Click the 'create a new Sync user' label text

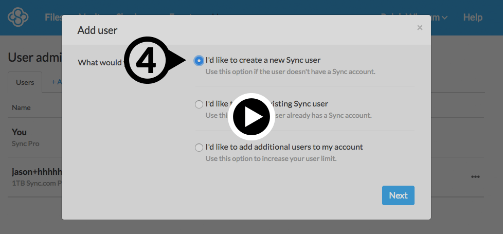pyautogui.click(x=263, y=60)
